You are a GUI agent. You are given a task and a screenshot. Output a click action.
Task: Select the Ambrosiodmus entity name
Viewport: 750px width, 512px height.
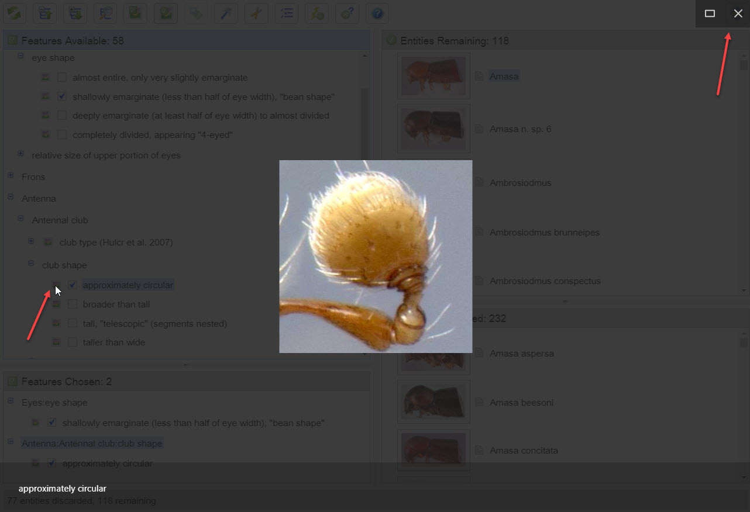(520, 182)
